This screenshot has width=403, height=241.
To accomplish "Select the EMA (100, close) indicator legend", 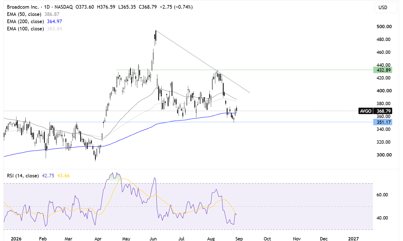I will [x=25, y=29].
